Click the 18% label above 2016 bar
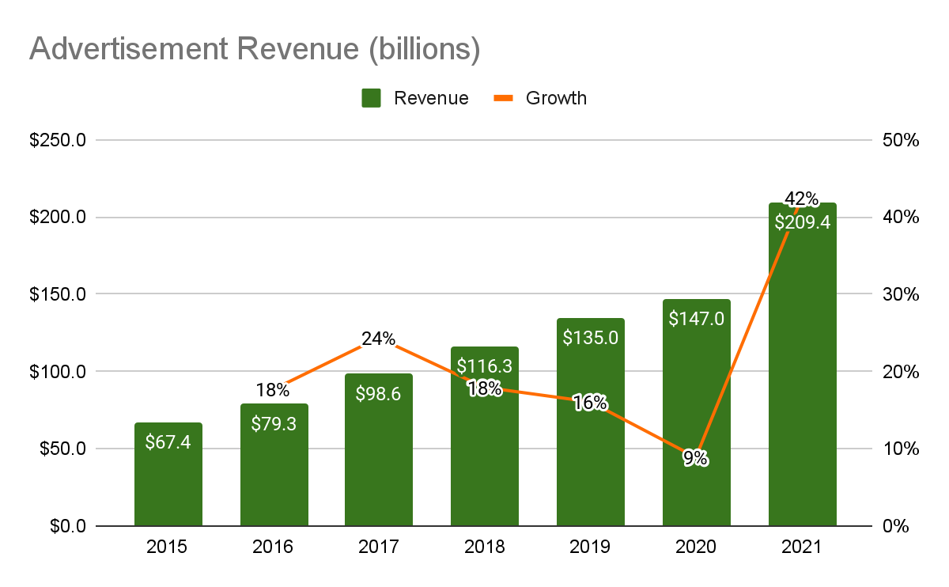The width and height of the screenshot is (949, 587). [x=273, y=389]
